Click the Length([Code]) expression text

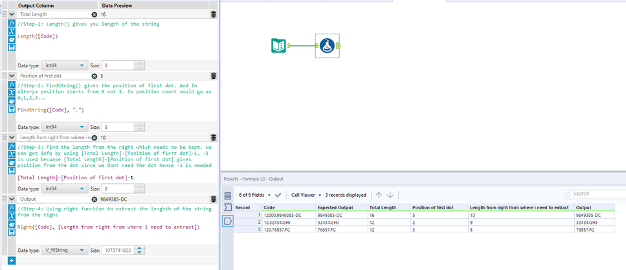38,36
